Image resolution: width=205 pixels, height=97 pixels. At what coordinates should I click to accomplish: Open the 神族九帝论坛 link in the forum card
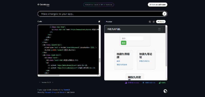click(144, 61)
